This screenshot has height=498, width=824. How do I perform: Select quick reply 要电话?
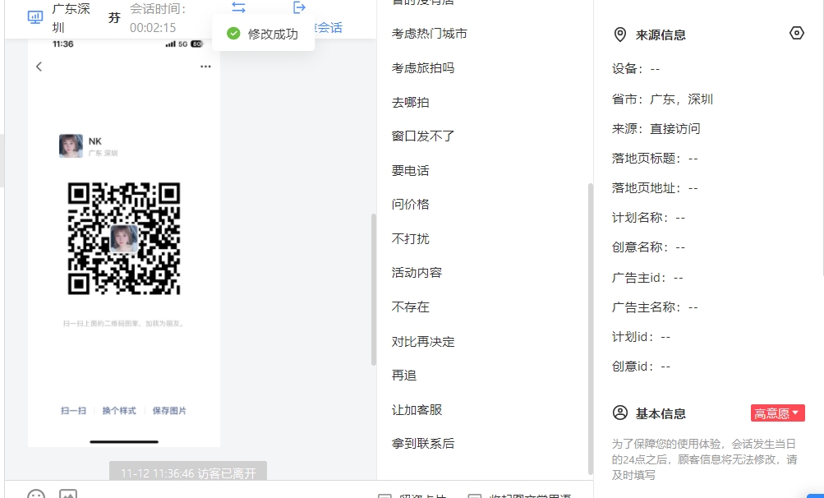click(411, 170)
